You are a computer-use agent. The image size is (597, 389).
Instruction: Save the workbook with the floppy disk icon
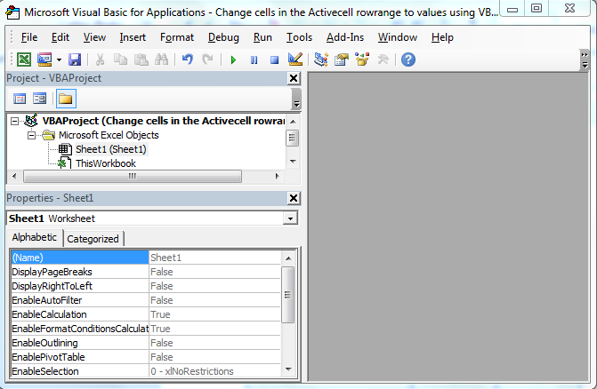pos(75,60)
